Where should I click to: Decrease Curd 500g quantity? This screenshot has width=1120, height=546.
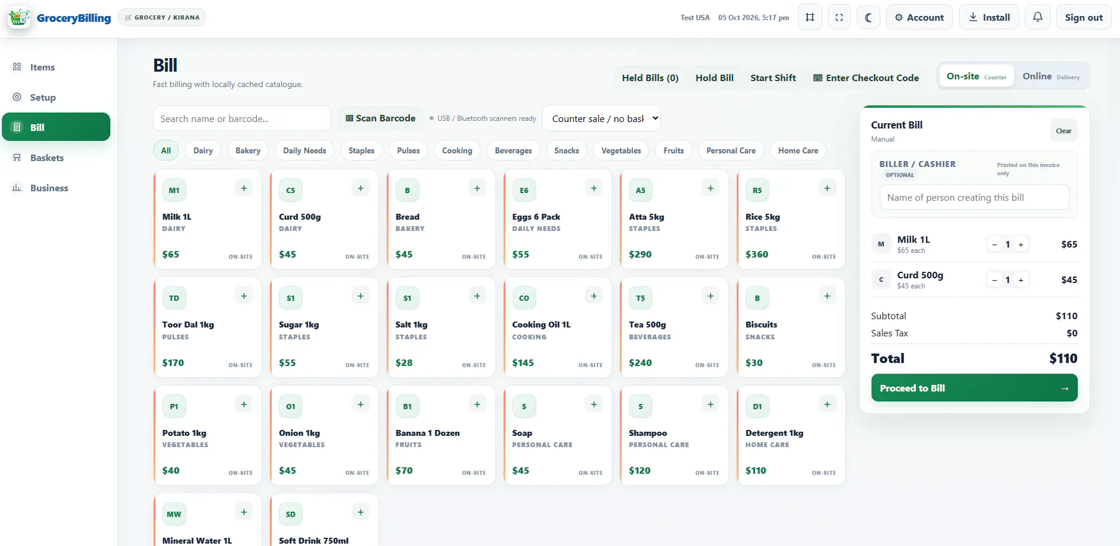click(995, 280)
